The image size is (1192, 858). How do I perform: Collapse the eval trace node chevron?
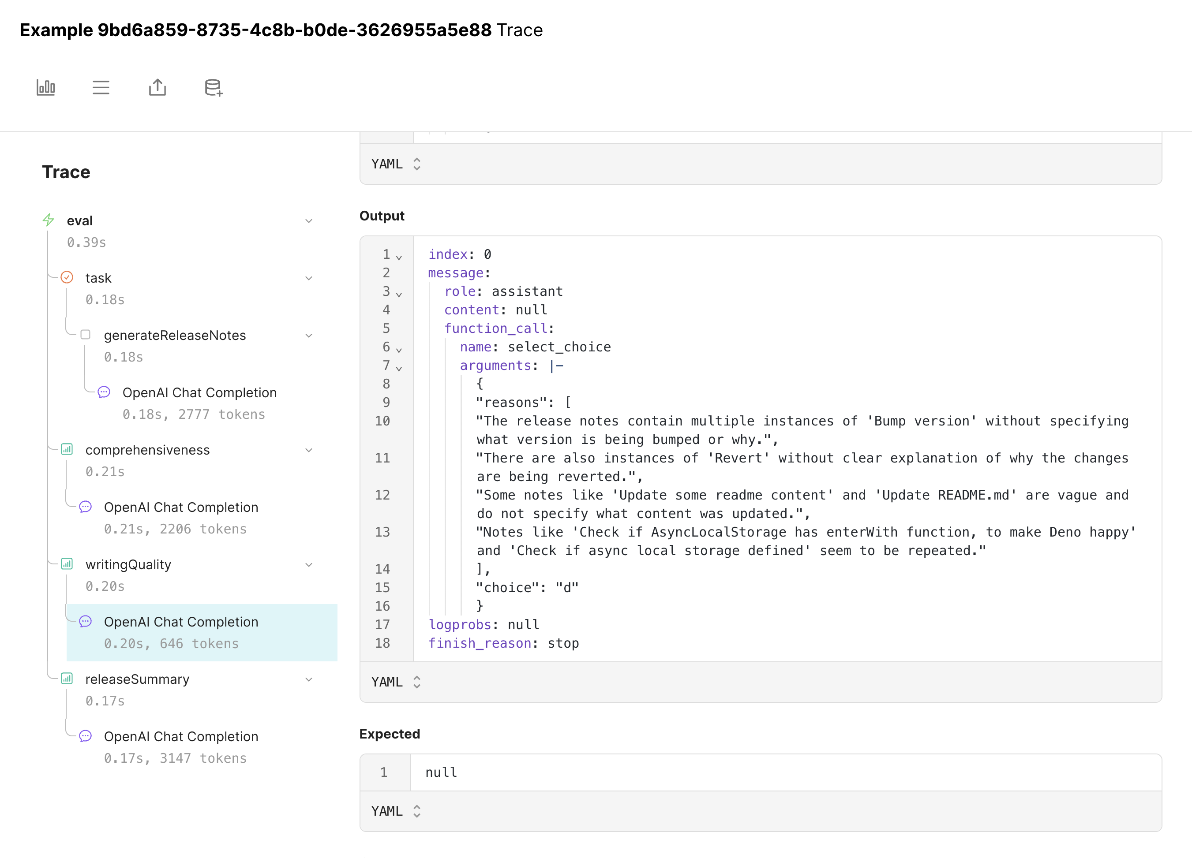coord(309,221)
